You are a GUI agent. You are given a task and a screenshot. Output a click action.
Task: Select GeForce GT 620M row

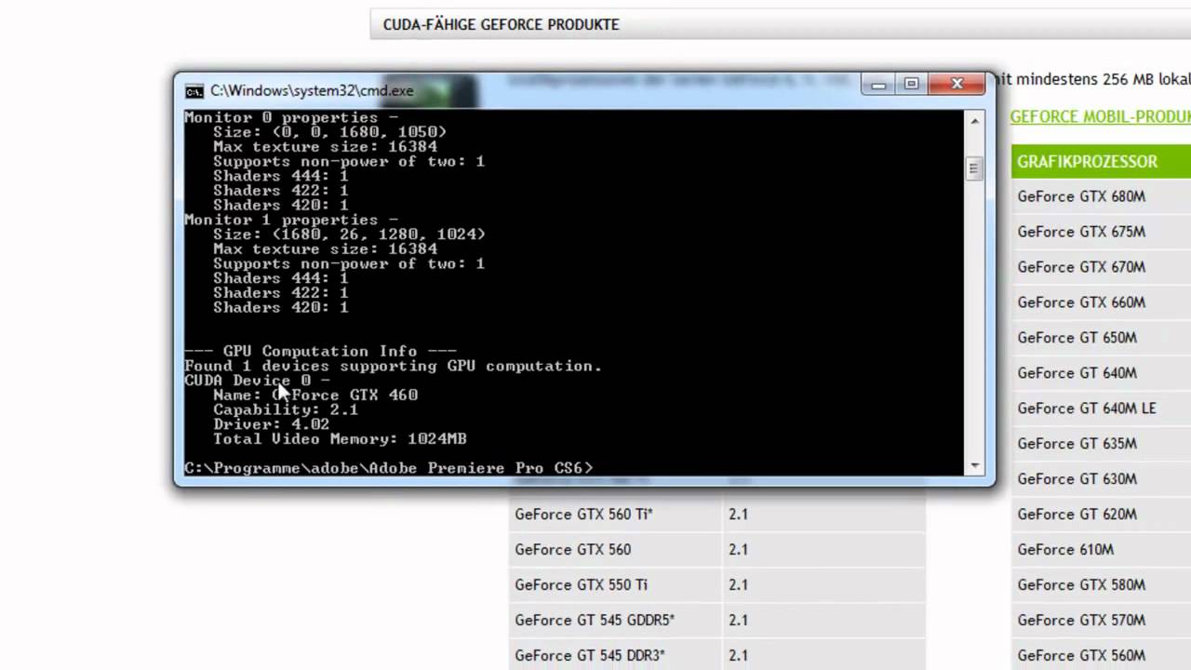click(1101, 515)
